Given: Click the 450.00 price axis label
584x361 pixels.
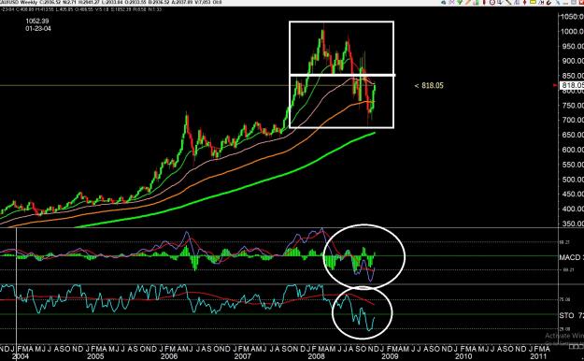Looking at the screenshot, I should pos(572,194).
